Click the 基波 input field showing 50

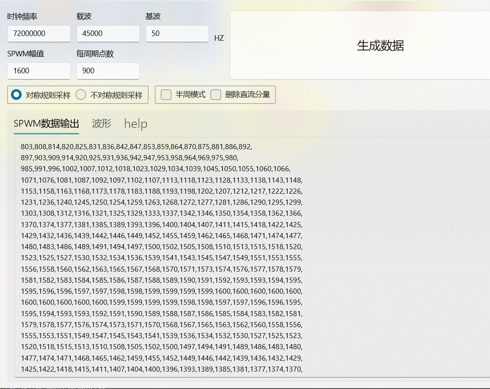click(x=177, y=33)
